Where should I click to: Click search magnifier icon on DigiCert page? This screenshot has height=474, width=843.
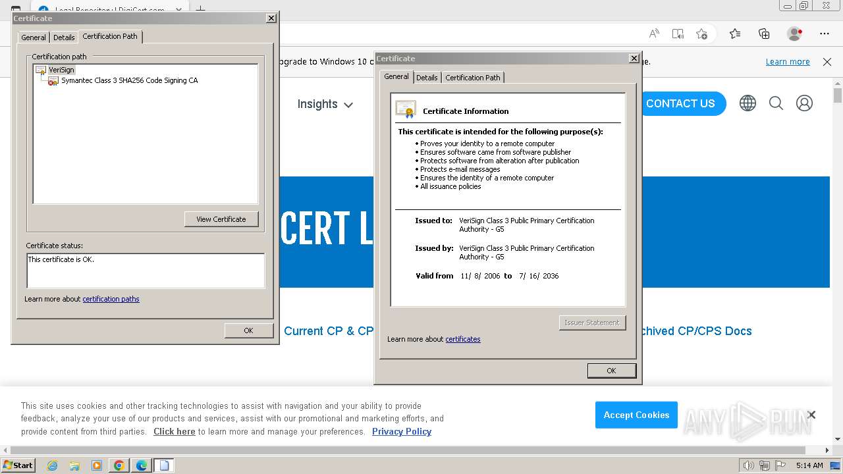(776, 103)
